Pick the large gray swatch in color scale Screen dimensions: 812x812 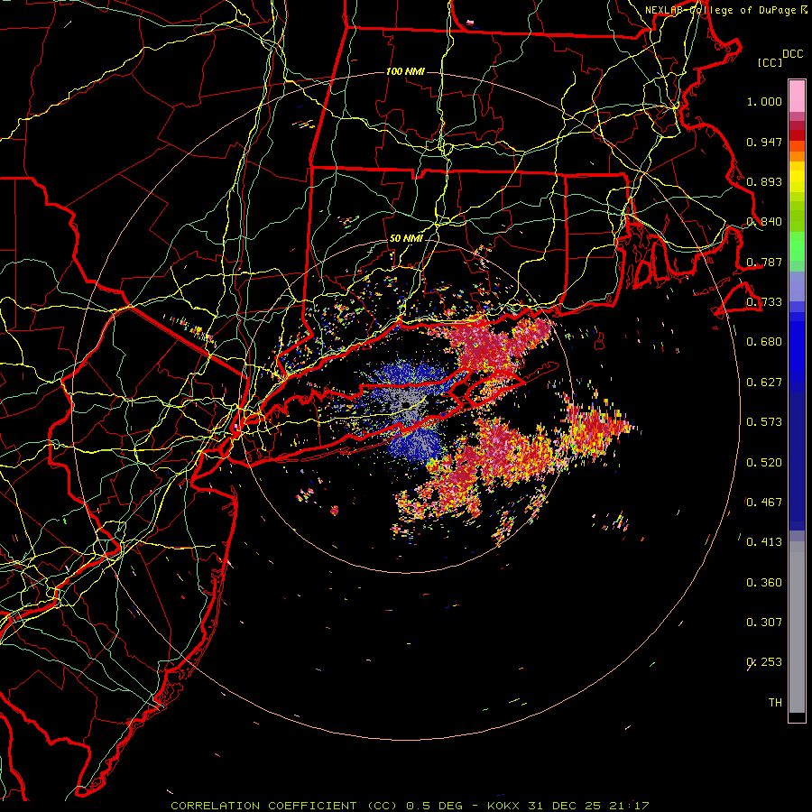tap(797, 627)
